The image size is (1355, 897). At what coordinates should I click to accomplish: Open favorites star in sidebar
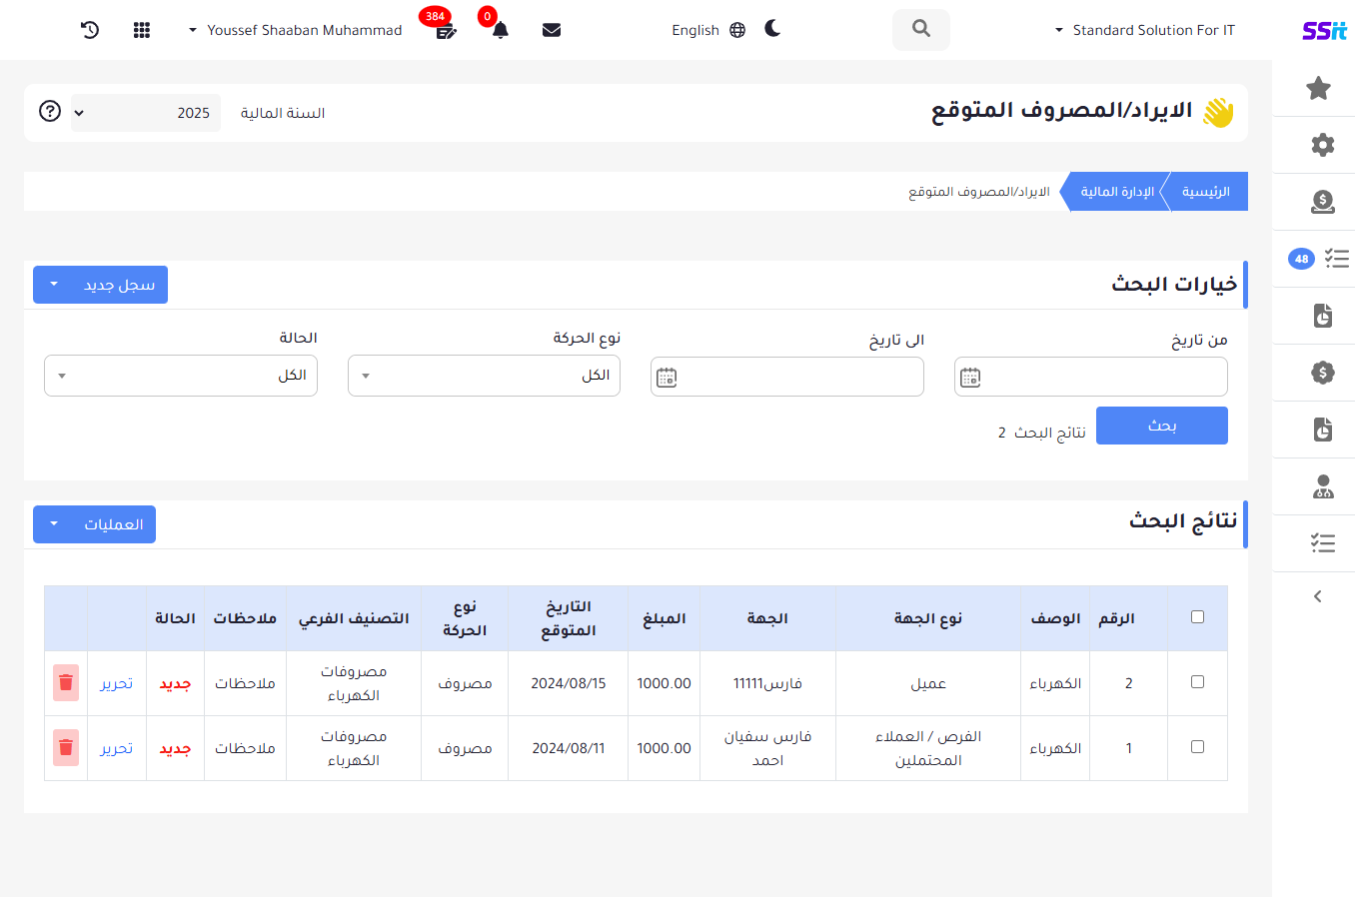click(x=1319, y=88)
